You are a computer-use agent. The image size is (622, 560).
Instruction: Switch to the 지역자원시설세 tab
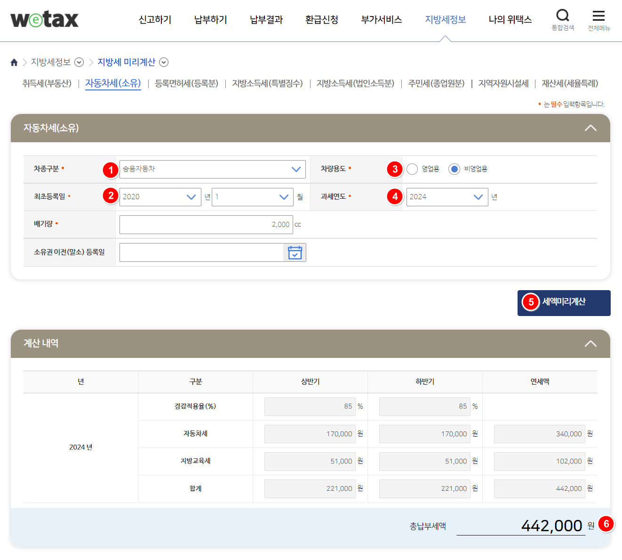503,83
